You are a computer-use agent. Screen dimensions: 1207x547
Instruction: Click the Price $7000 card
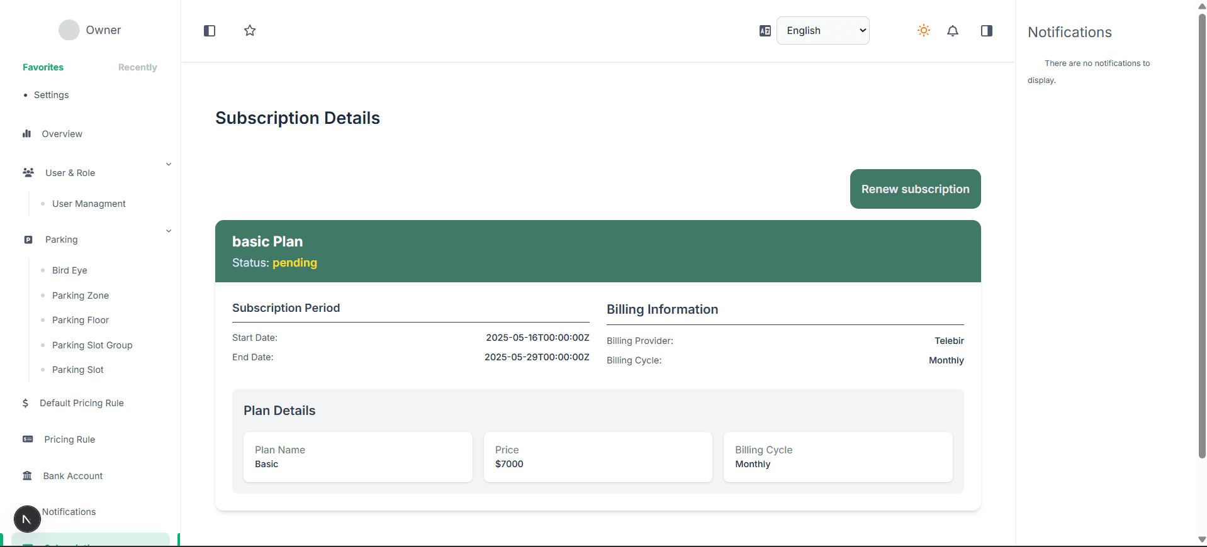[x=598, y=457]
